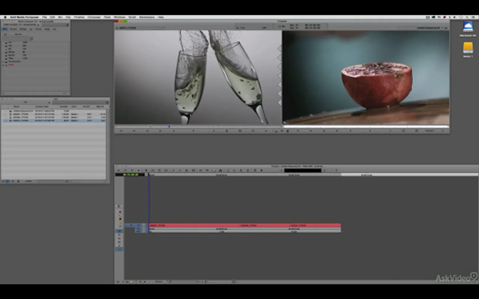
Task: Click the sequence icon in the bin list
Action: pos(10,111)
